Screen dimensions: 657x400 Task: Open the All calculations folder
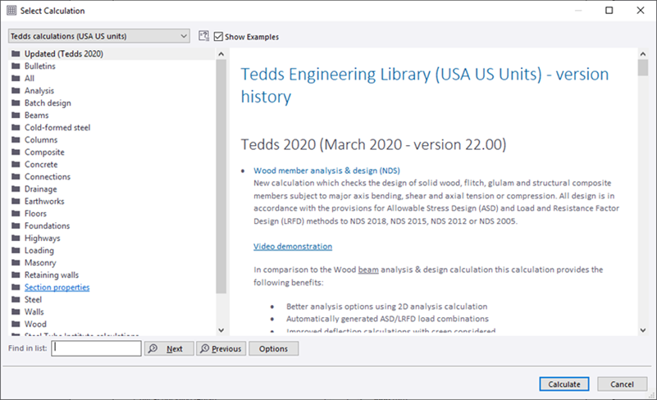pyautogui.click(x=30, y=79)
